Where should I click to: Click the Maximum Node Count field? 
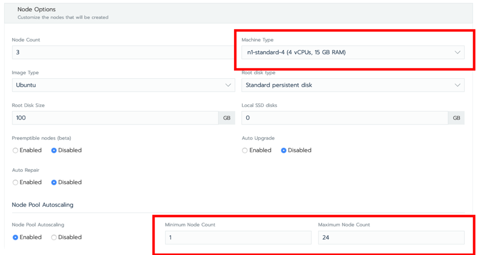tap(391, 238)
